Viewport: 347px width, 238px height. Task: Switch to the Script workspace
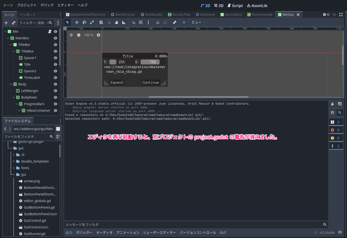point(235,5)
